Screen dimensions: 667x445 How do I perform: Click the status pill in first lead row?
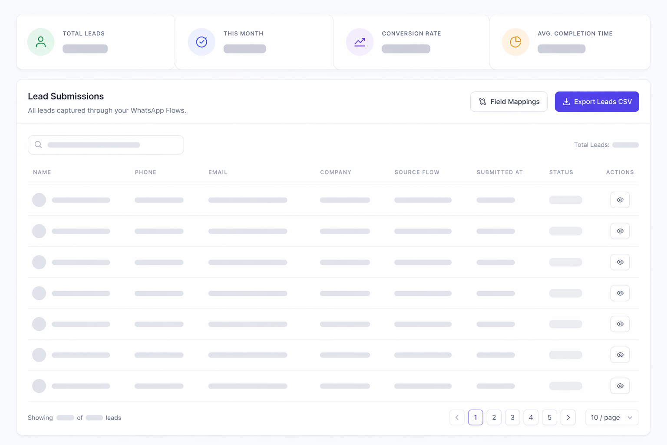(565, 200)
